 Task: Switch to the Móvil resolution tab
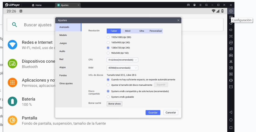point(128,31)
